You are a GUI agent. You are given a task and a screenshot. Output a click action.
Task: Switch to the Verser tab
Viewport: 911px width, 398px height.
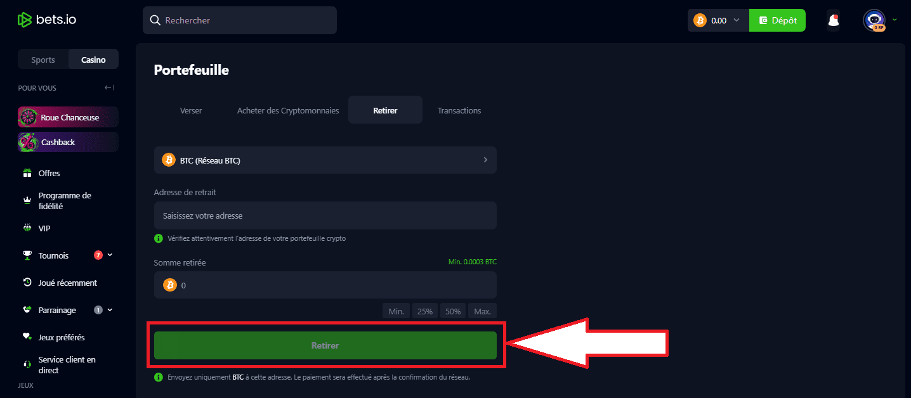click(191, 110)
